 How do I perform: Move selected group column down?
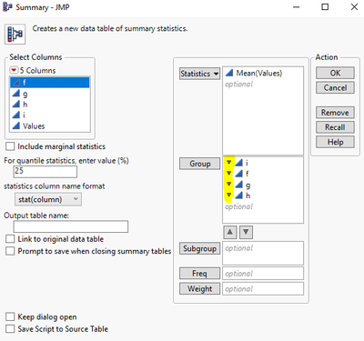(246, 233)
